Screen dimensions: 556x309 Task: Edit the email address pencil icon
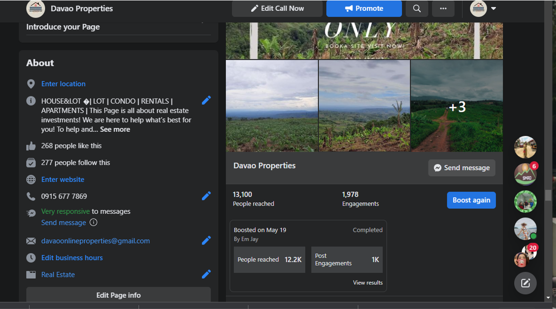[206, 241]
